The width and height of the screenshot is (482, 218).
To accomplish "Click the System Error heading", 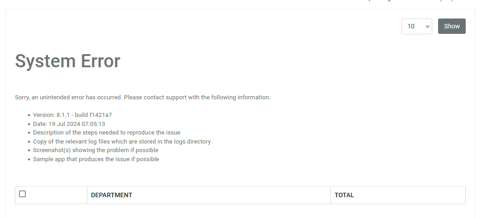I will [x=67, y=61].
